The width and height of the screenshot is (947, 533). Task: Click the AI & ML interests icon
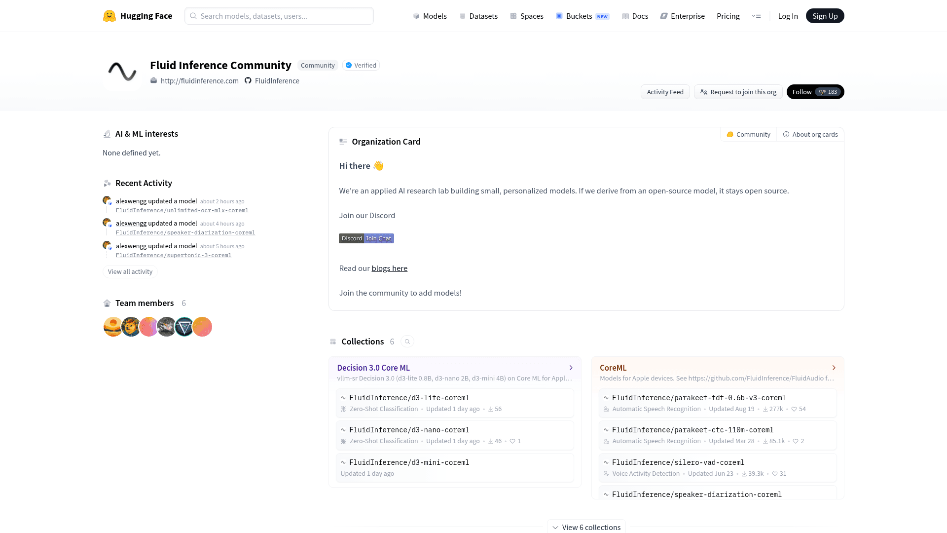click(x=107, y=134)
